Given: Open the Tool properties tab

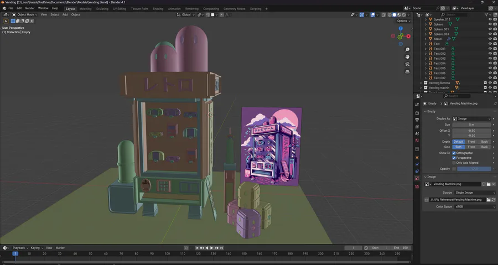Looking at the screenshot, I should (x=417, y=105).
